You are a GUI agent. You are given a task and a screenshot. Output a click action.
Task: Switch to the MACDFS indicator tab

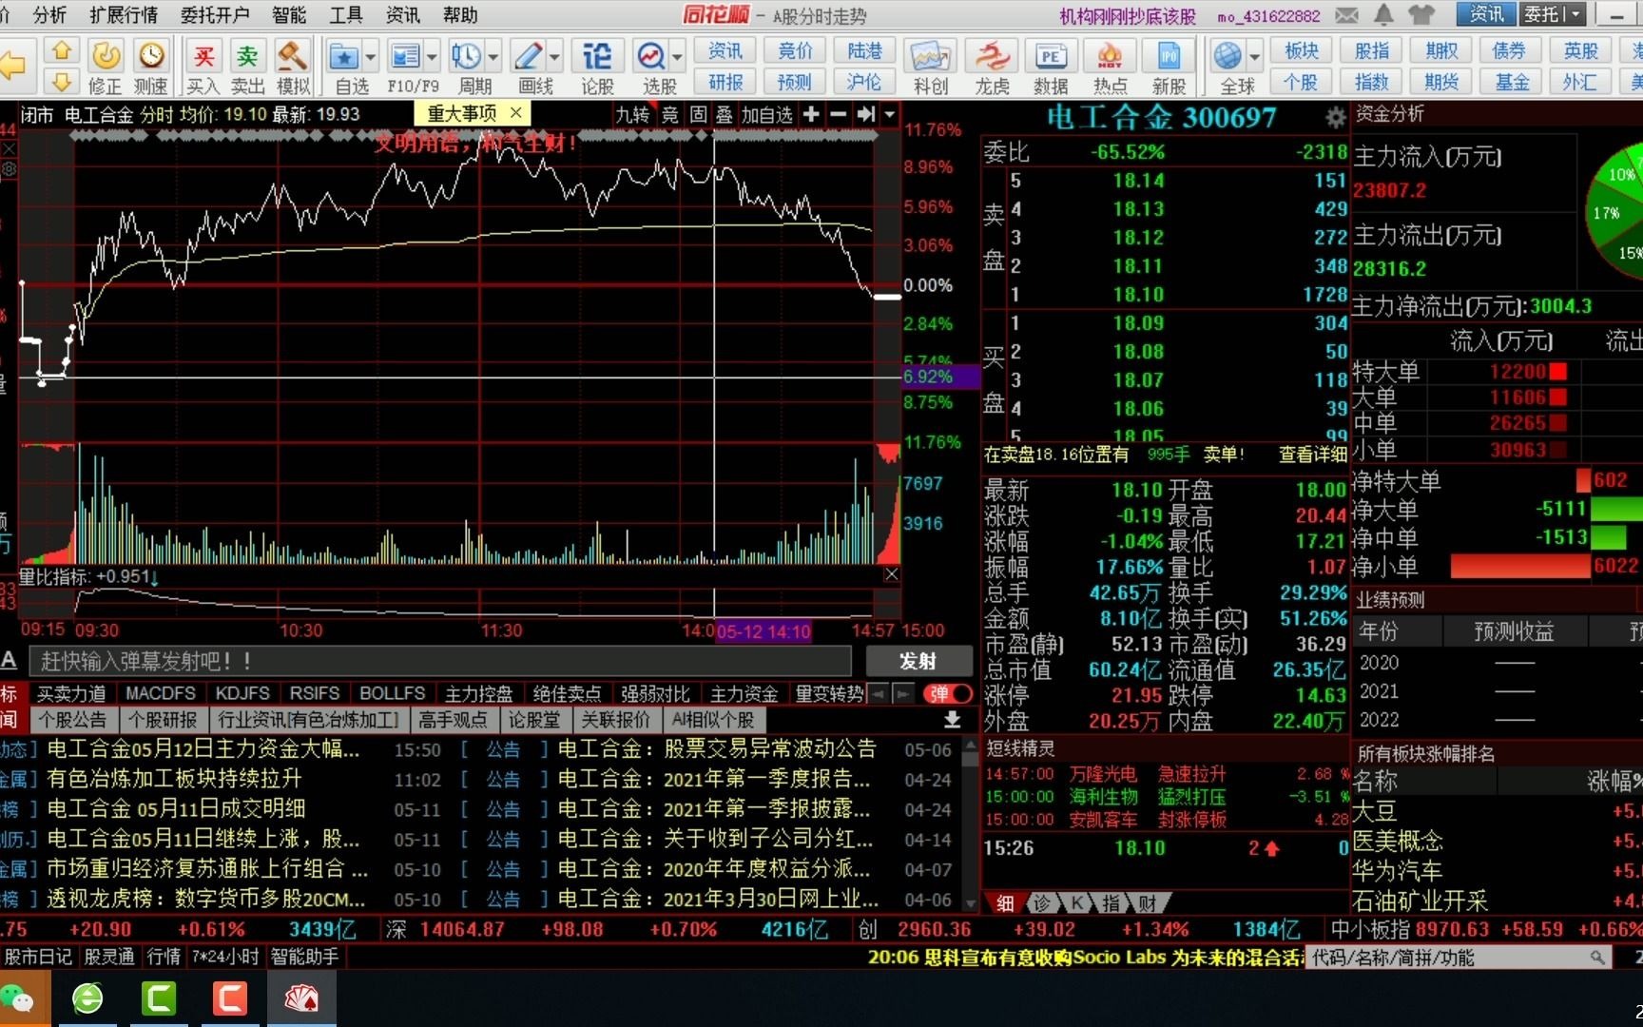click(161, 693)
